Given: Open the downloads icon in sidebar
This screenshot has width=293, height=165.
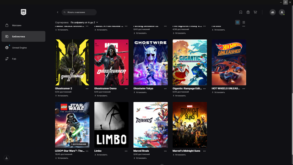Looking at the screenshot, I should 6,158.
